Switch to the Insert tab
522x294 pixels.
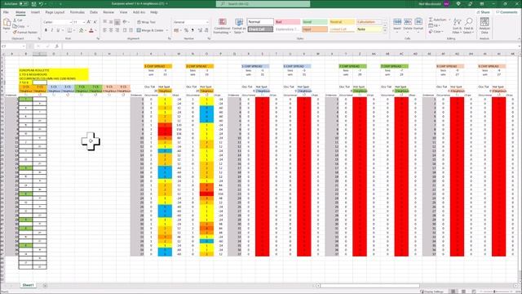click(x=35, y=12)
